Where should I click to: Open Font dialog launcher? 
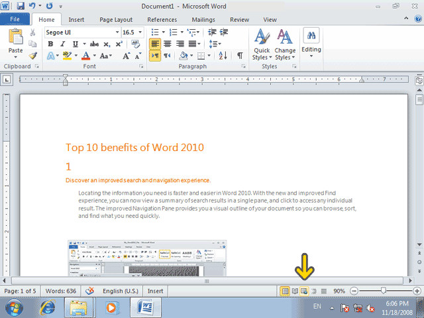141,66
